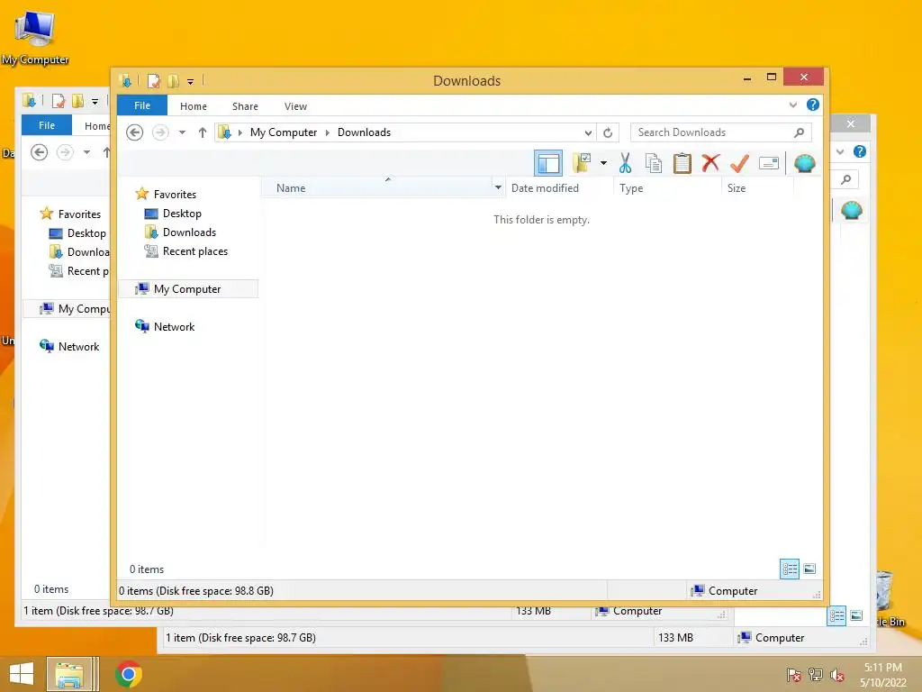The image size is (922, 692).
Task: Expand the arrow beside the Folder Options icon
Action: pyautogui.click(x=603, y=163)
